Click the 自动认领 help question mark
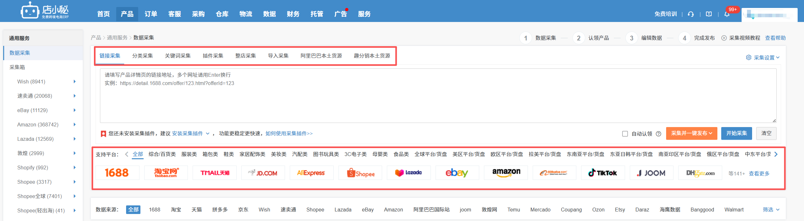This screenshot has width=804, height=221. coord(658,134)
